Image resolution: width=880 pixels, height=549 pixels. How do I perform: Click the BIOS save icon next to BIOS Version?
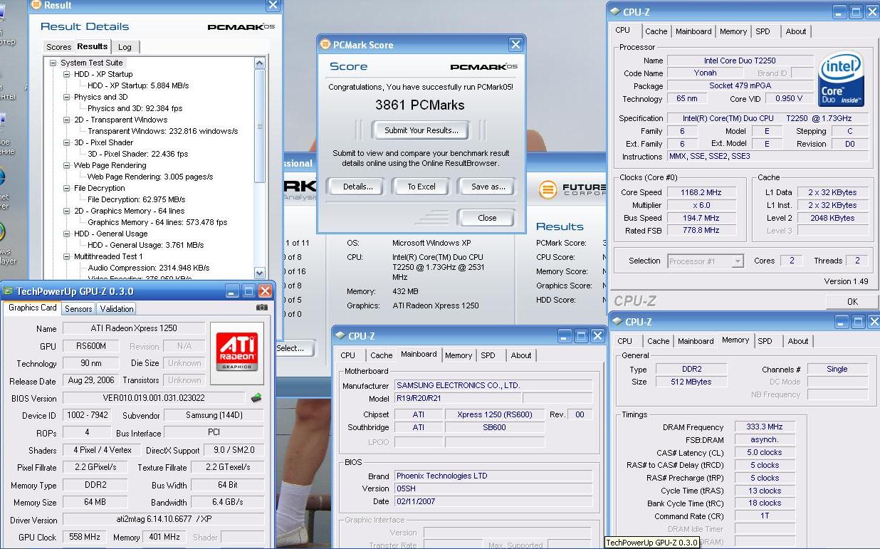256,398
